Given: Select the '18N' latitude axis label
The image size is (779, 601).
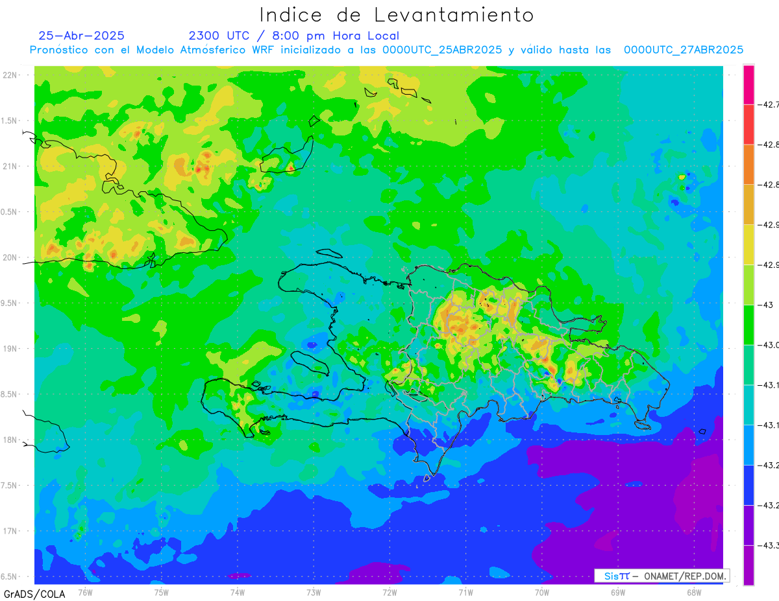Looking at the screenshot, I should (x=10, y=440).
